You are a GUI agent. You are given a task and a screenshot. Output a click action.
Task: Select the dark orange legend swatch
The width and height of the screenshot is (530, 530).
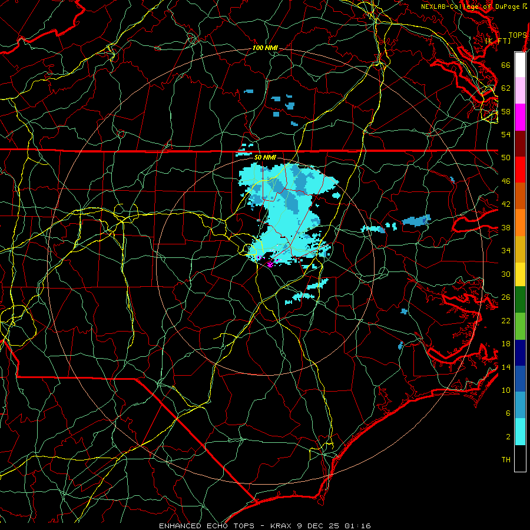(520, 196)
